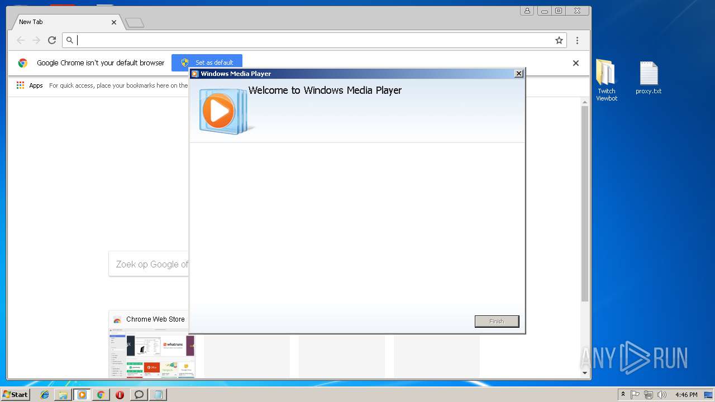Click Welcome to Windows Media Player heading
Image resolution: width=715 pixels, height=402 pixels.
[325, 90]
